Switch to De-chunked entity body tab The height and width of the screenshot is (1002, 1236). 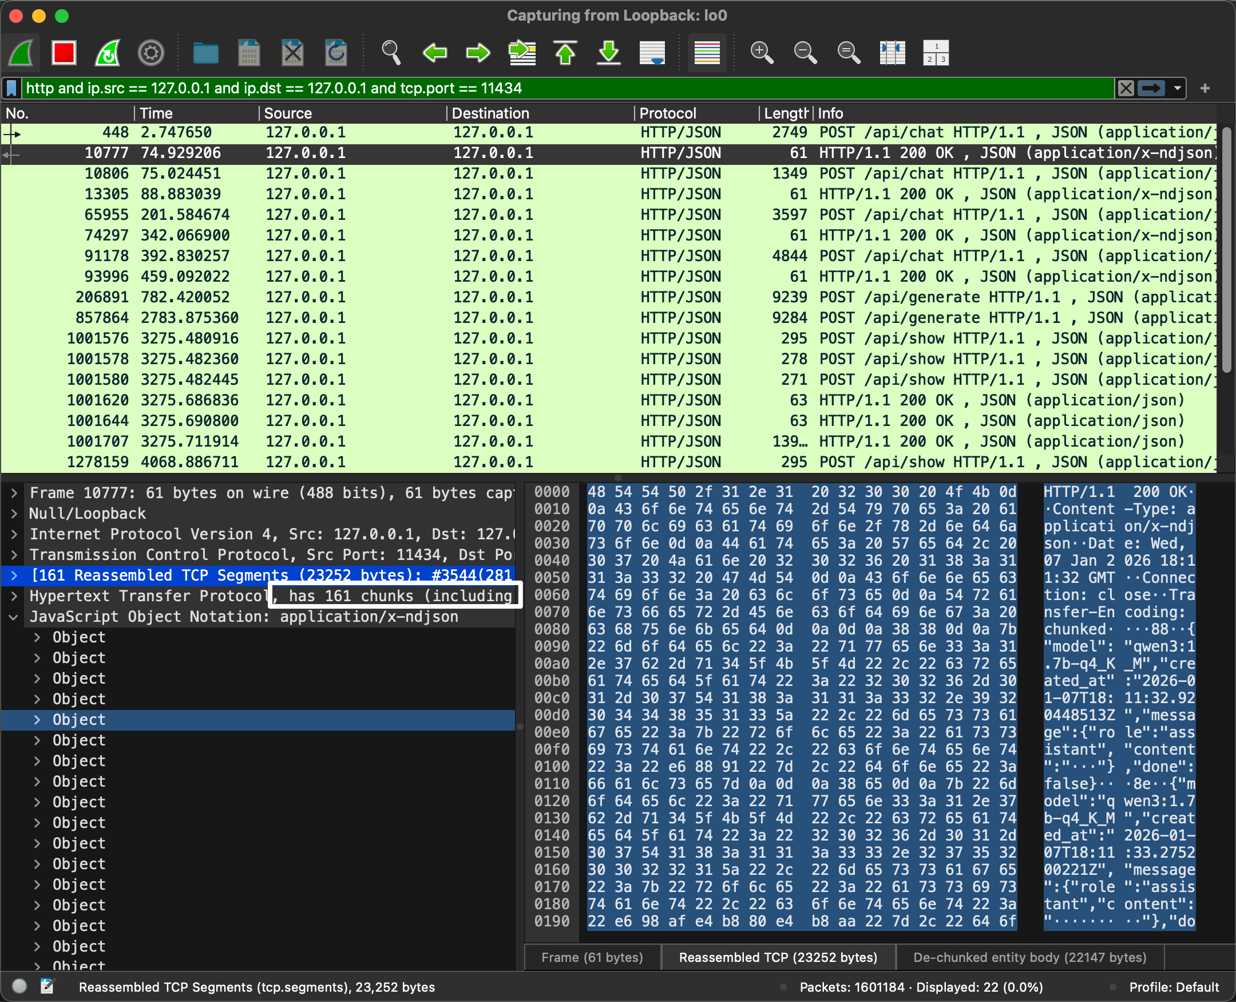[x=1029, y=957]
